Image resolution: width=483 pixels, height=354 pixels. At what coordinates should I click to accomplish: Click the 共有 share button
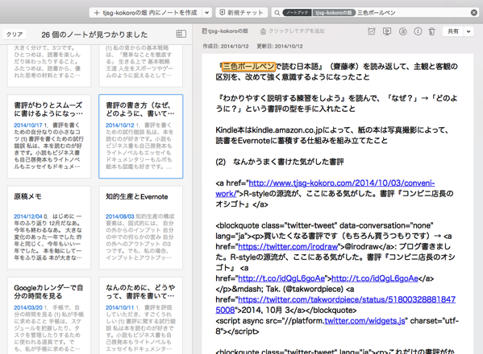coord(453,31)
